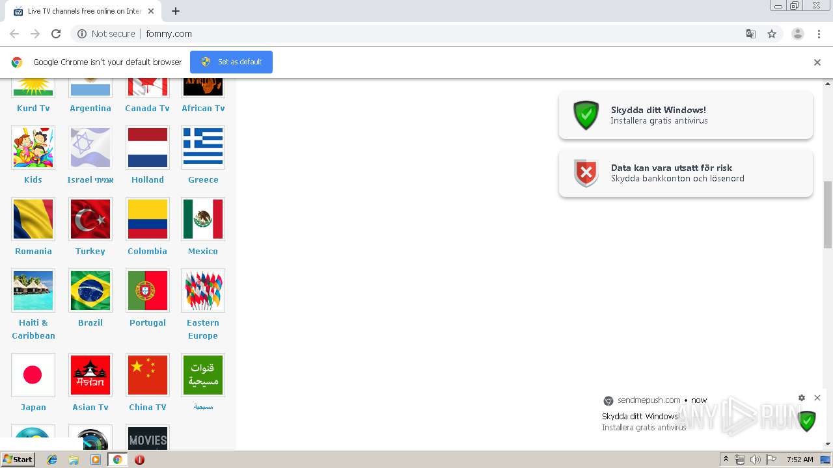The height and width of the screenshot is (468, 833).
Task: Click the red X shield icon
Action: pyautogui.click(x=586, y=173)
